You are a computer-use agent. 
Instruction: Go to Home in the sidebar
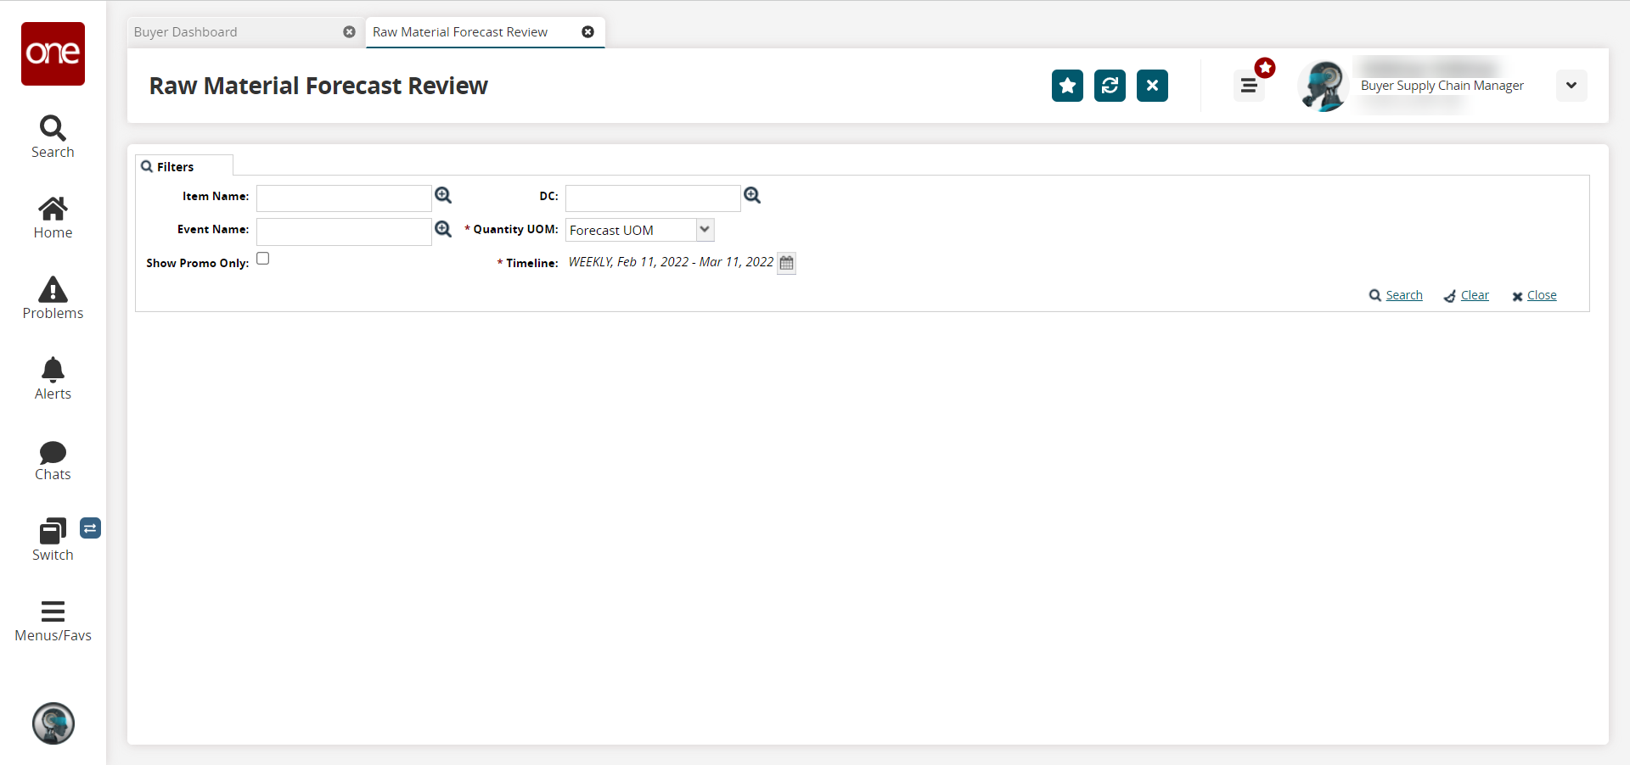click(x=53, y=218)
